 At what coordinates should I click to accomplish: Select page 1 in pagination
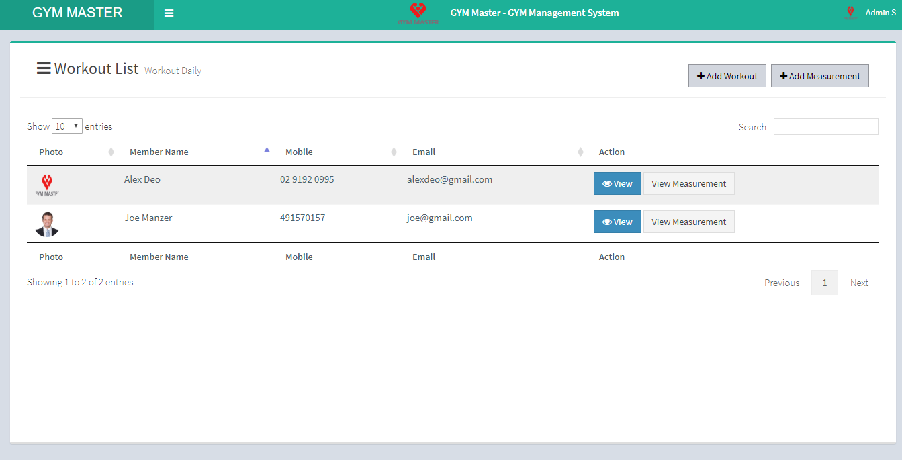(824, 283)
